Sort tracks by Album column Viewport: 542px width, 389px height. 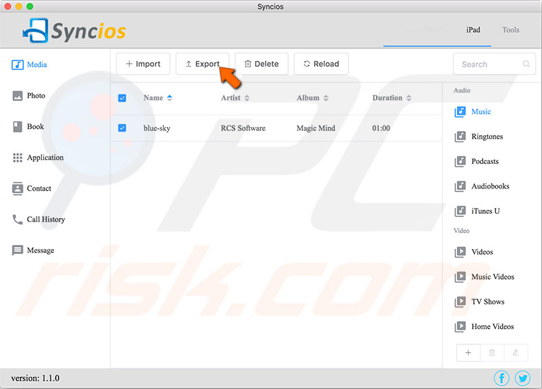click(312, 98)
